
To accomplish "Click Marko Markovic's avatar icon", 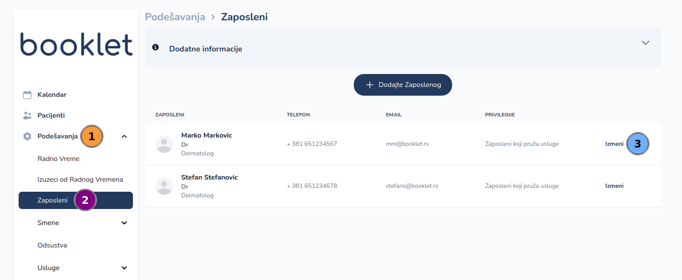I will pos(164,144).
